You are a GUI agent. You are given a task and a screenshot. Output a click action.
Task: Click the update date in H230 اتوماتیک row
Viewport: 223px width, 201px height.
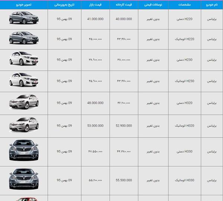pos(64,81)
